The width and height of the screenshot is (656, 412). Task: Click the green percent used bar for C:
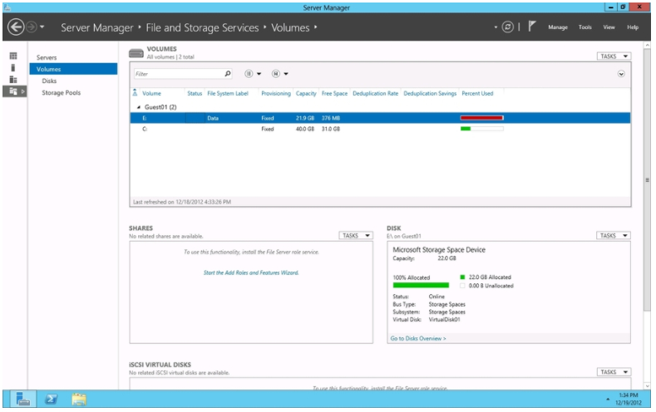[481, 129]
